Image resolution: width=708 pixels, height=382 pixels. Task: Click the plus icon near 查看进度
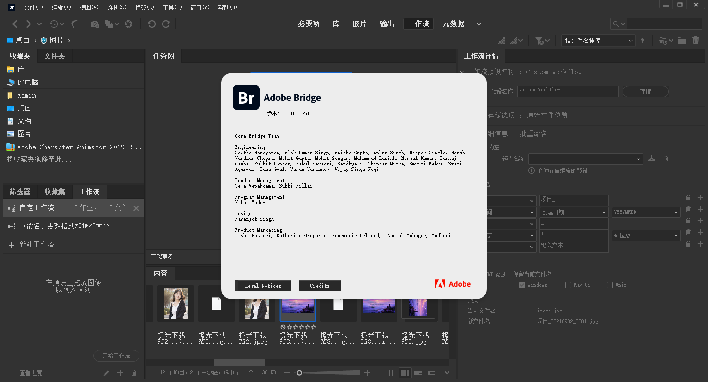[120, 373]
